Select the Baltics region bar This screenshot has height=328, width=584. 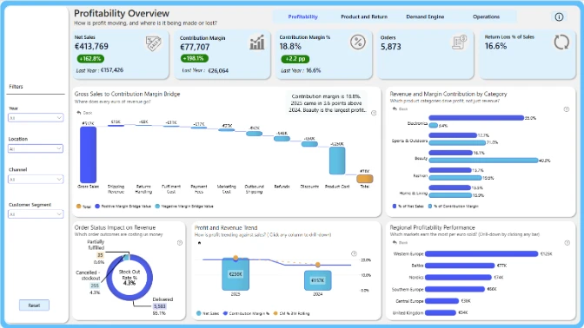tap(460, 266)
